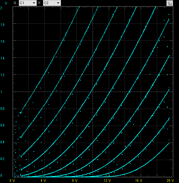Viewport: 179px width, 183px height.
Task: Click the 0.2 label on vertical axis
Action: tap(2, 159)
